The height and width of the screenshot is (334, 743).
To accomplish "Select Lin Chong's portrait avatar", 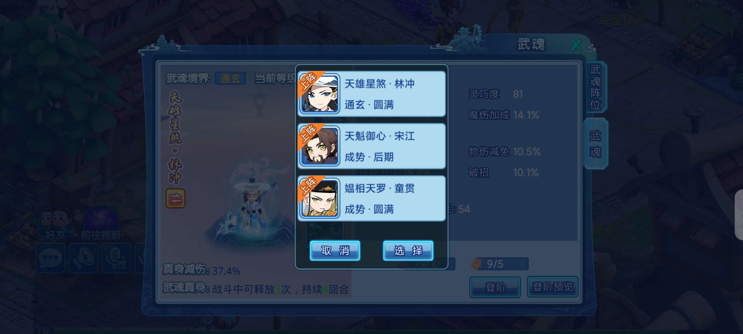I will coord(320,94).
